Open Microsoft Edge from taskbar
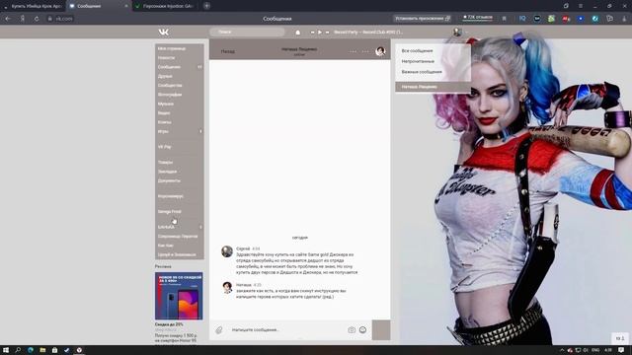632x355 pixels. 31,350
